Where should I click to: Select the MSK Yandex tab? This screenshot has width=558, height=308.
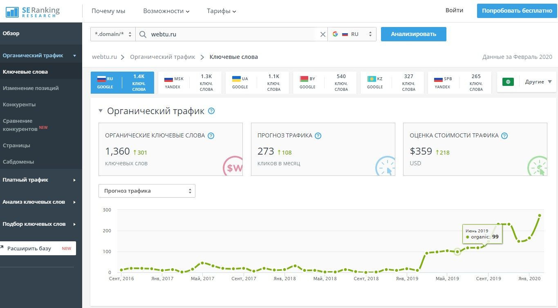190,83
